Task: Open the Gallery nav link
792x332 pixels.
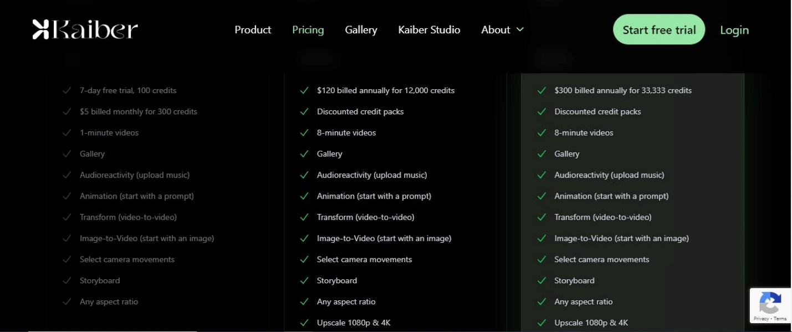Action: [x=361, y=30]
